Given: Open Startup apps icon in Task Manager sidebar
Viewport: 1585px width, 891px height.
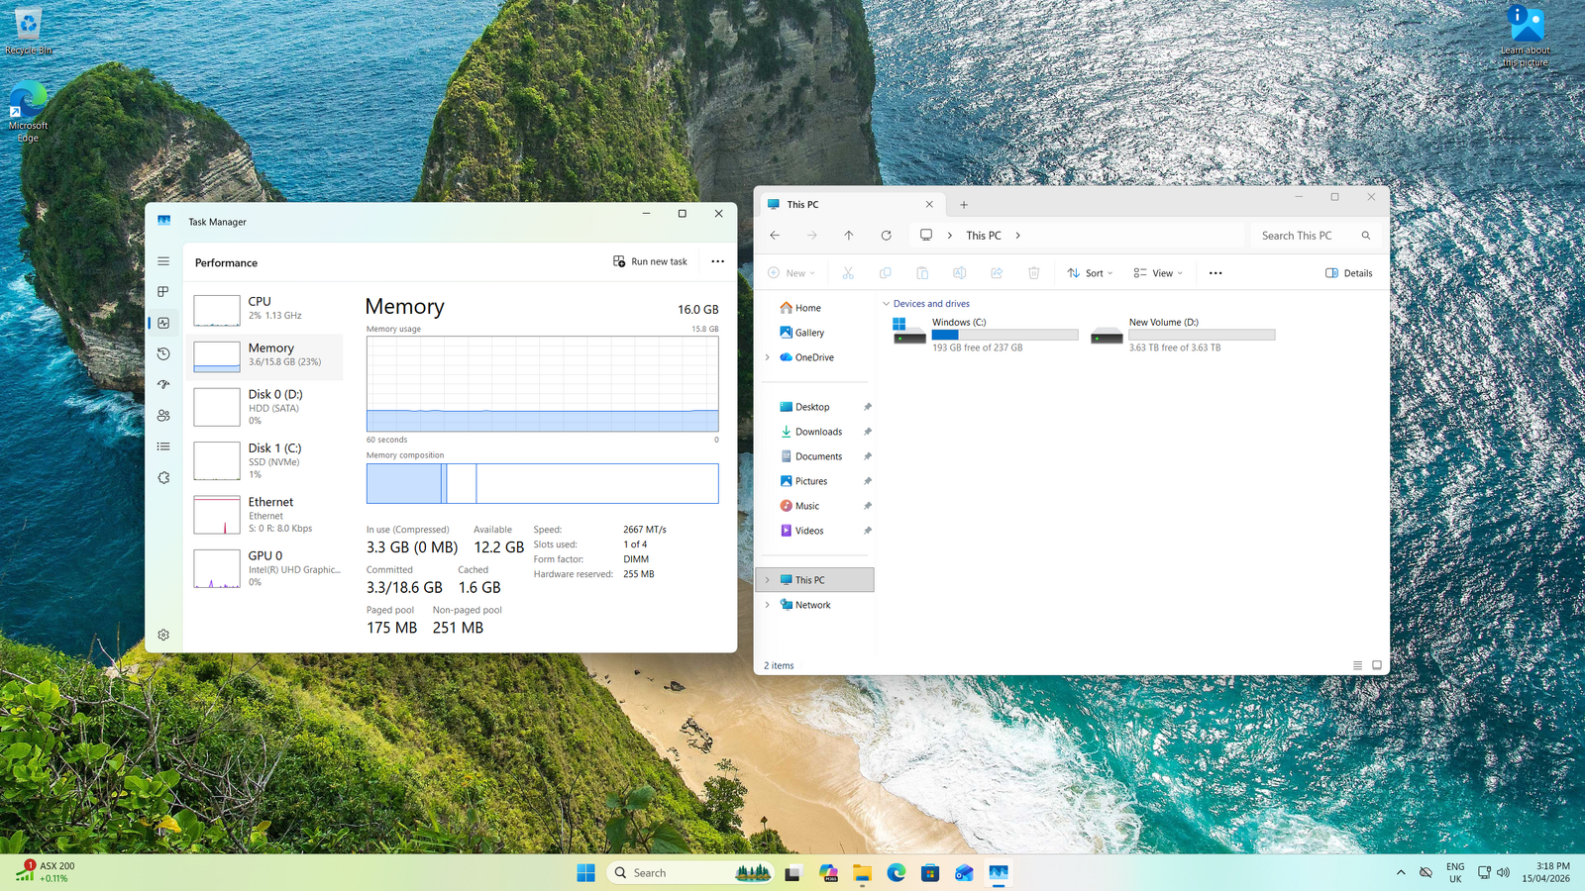Looking at the screenshot, I should 163,384.
